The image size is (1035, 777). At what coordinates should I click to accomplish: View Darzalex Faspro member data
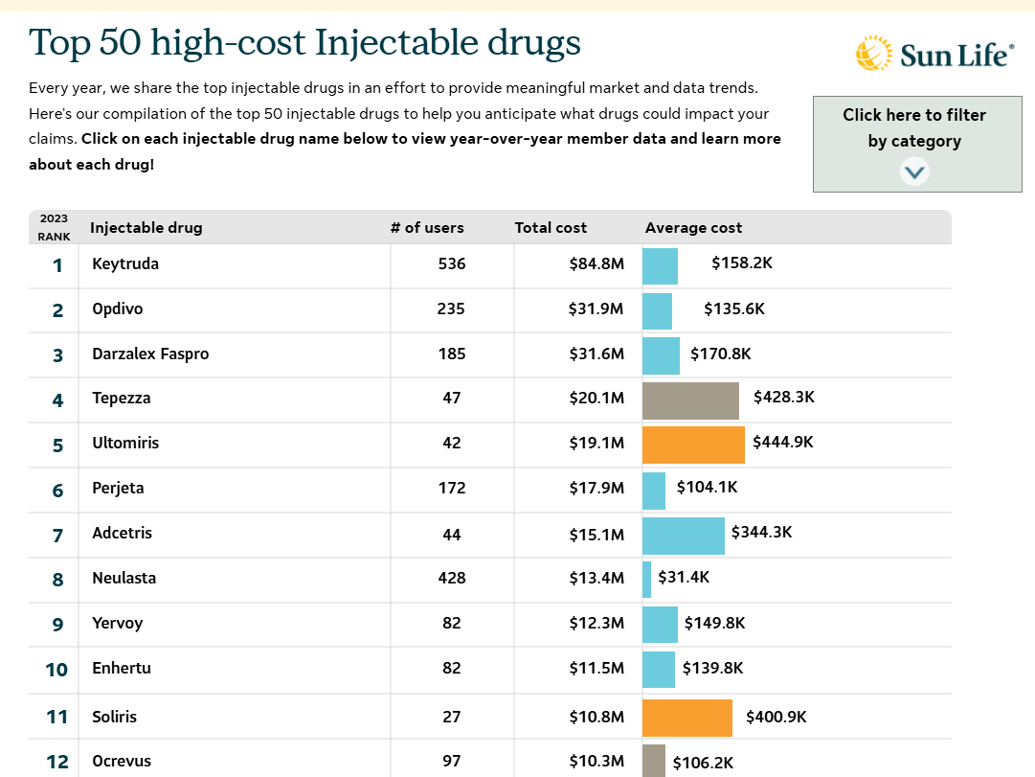pos(150,354)
